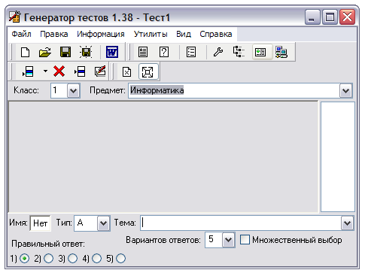Delete the question with red X
Viewport: 365px width, 273px height.
coord(59,71)
